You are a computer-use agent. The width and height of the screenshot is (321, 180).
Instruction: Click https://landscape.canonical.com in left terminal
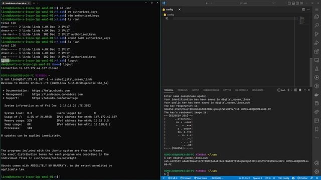pyautogui.click(x=57, y=94)
